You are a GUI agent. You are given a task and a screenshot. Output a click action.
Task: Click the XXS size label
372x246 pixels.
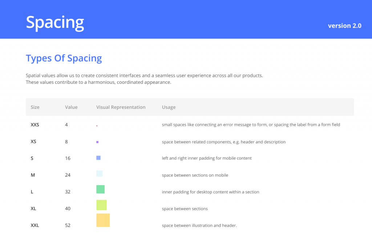(x=35, y=125)
